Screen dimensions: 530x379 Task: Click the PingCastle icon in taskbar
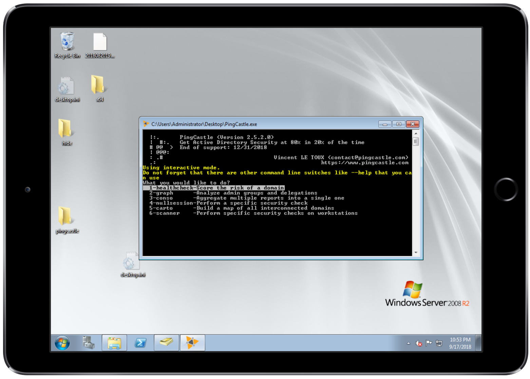[x=192, y=343]
